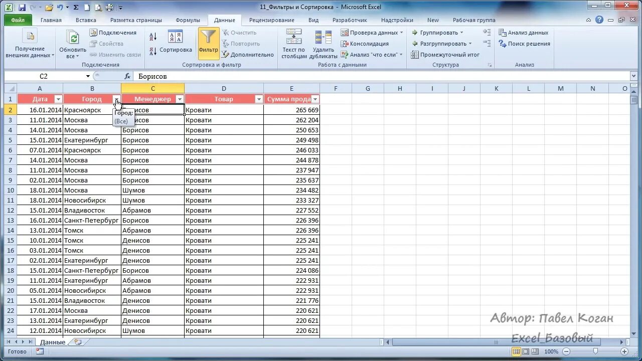This screenshot has width=642, height=361.
Task: Insert new worksheet tab icon
Action: 78,342
